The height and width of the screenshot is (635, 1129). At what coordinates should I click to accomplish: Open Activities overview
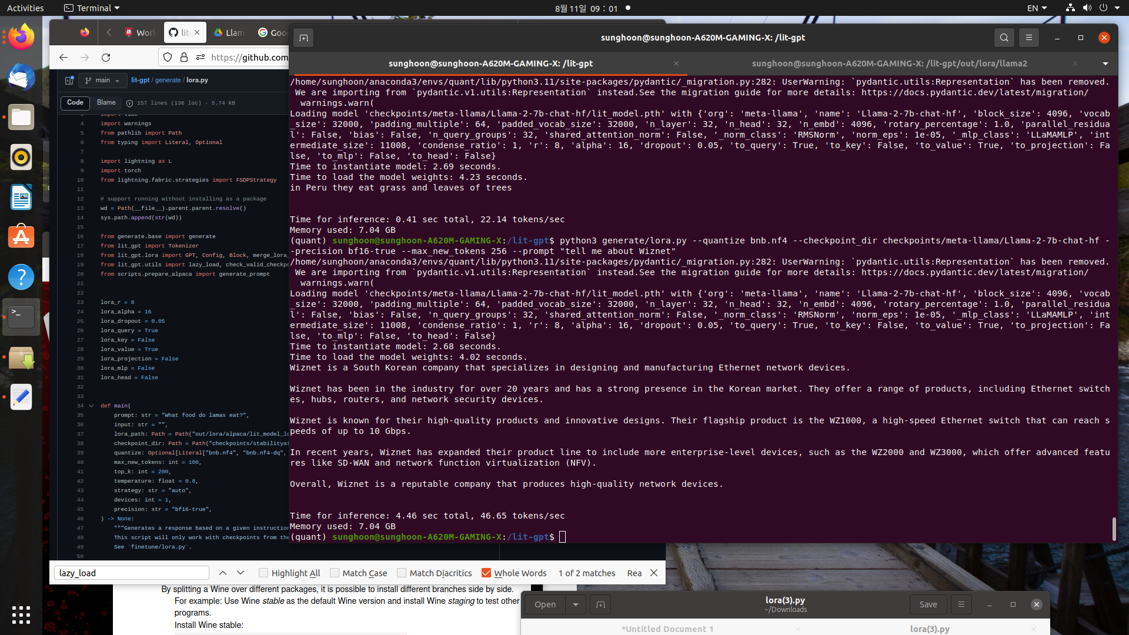[25, 8]
